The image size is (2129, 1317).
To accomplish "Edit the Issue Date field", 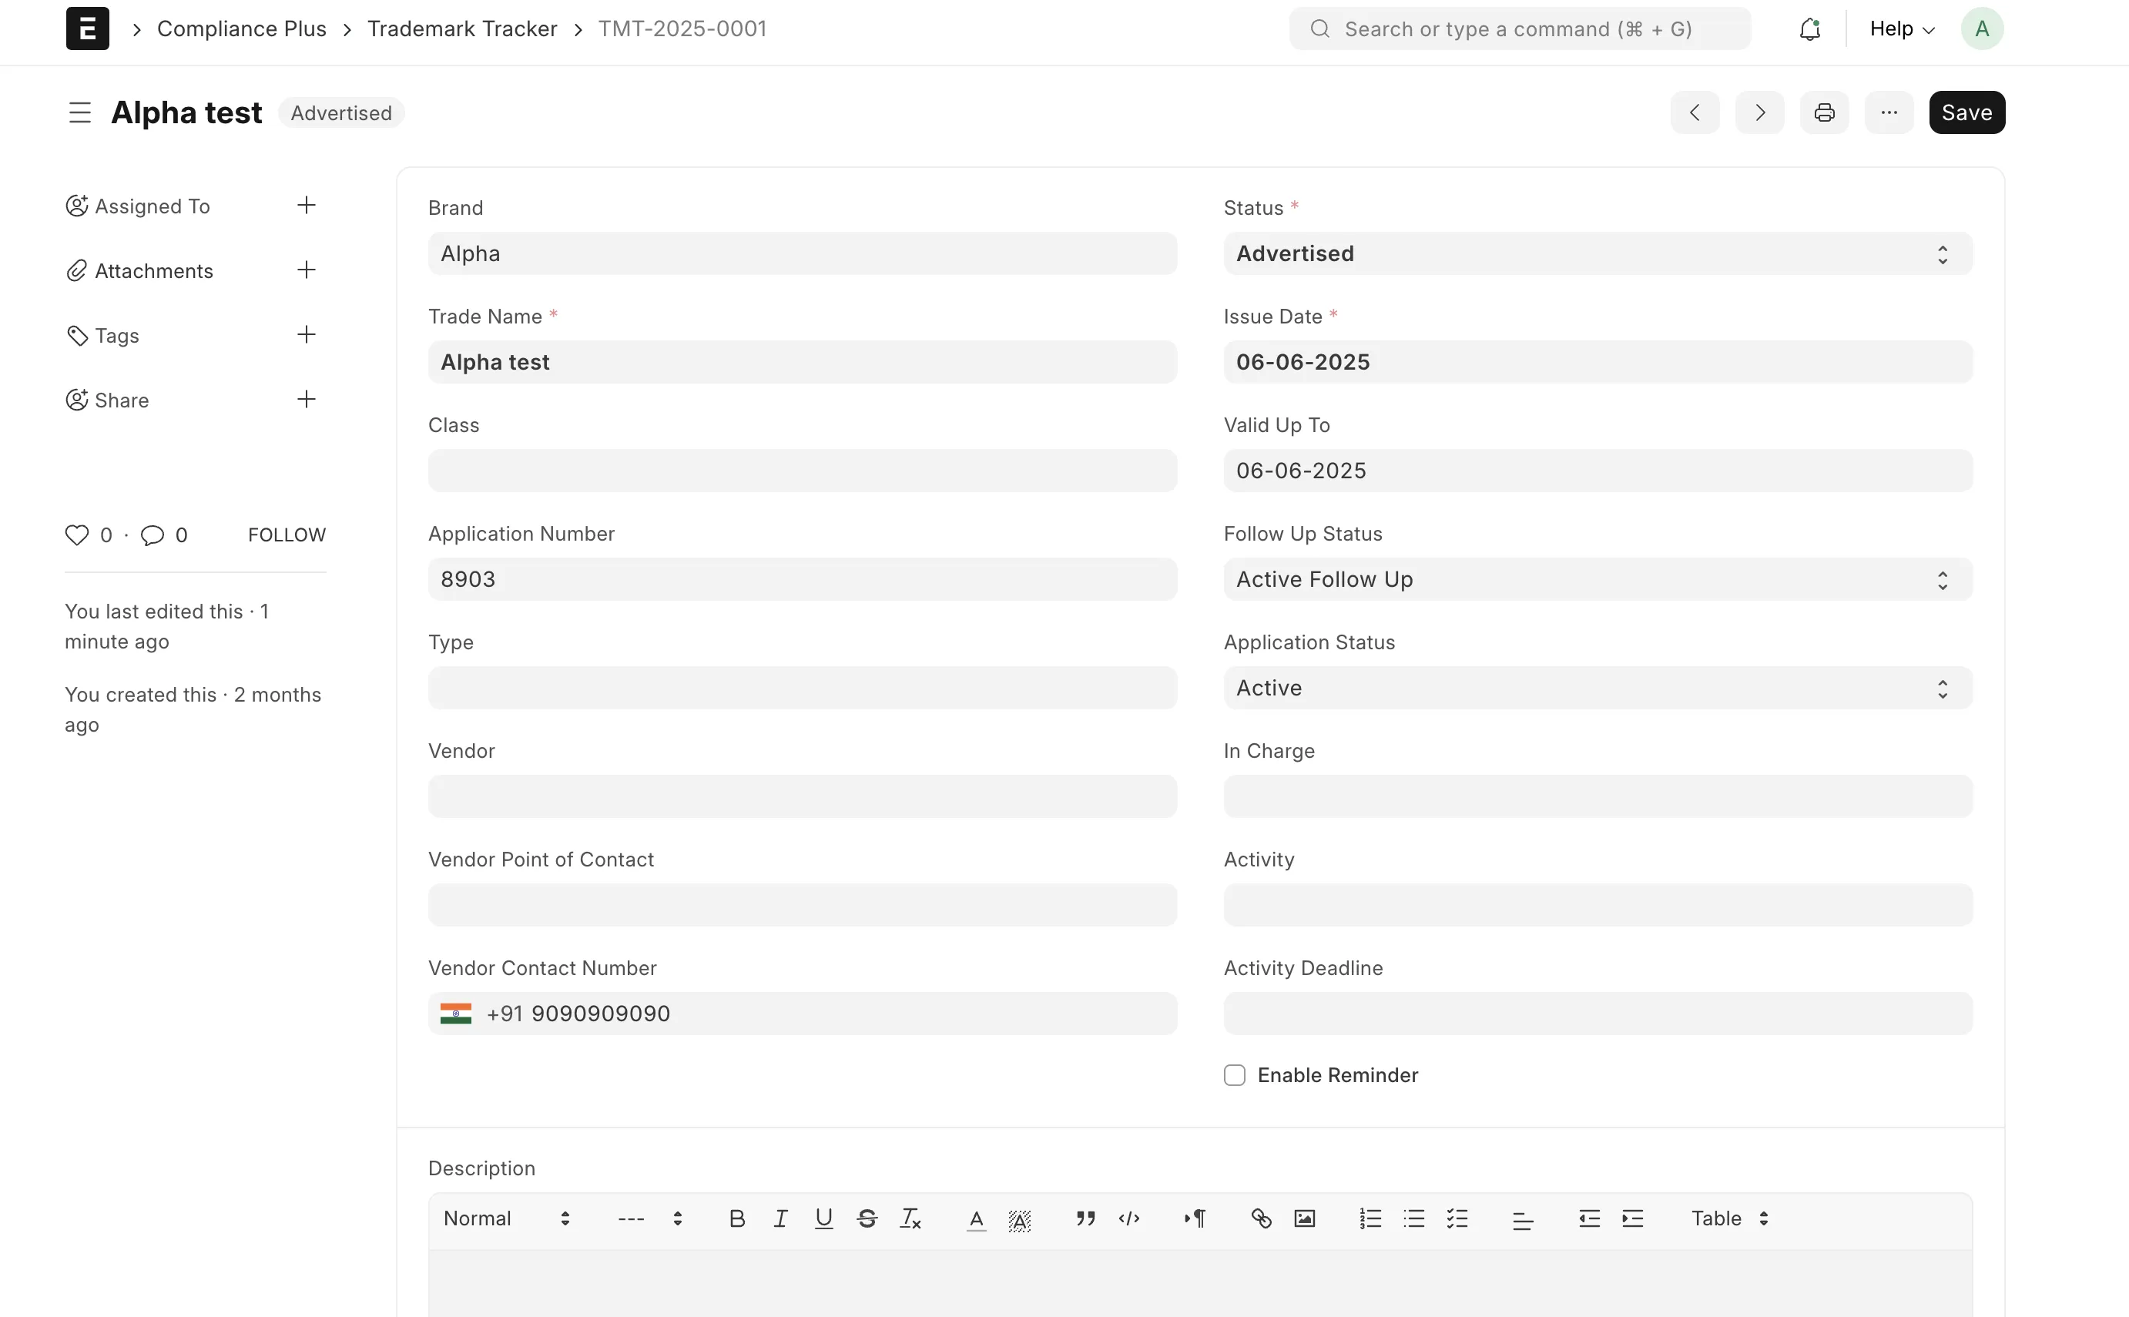I will [x=1598, y=362].
